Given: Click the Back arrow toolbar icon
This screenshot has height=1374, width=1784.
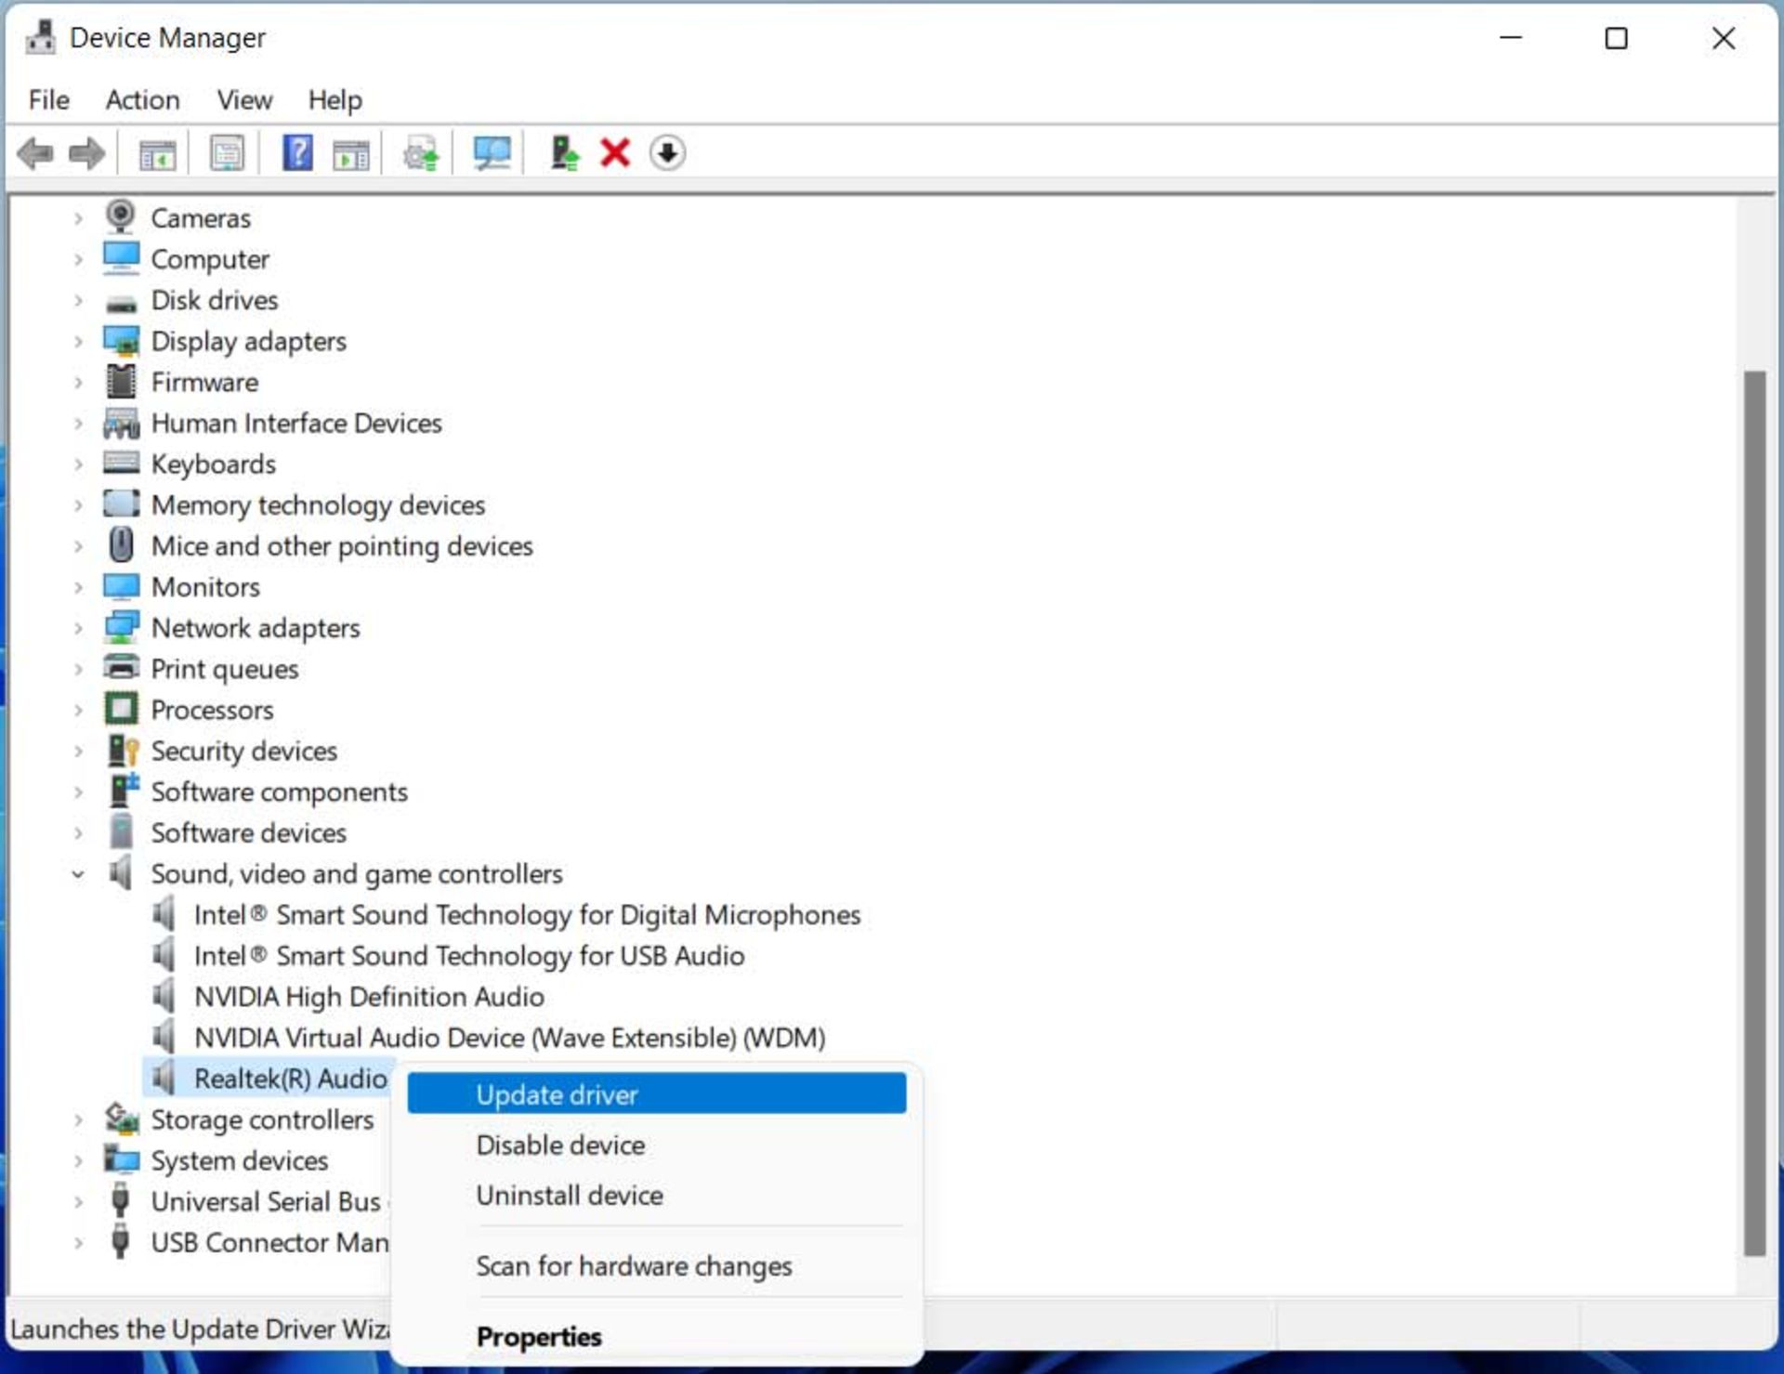Looking at the screenshot, I should click(x=35, y=153).
